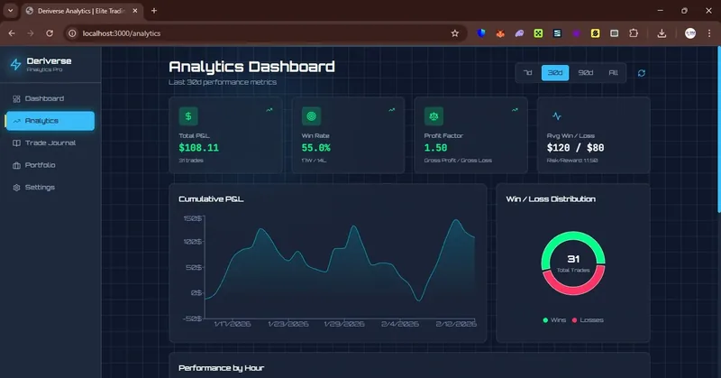Click the Profit Factor scales icon

pyautogui.click(x=434, y=116)
